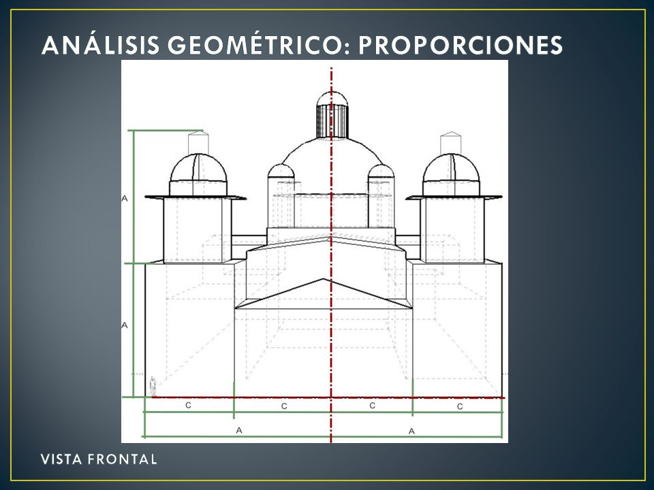Screen dimensions: 654x490
Task: Click the human scale figure in the drawing
Action: click(153, 387)
